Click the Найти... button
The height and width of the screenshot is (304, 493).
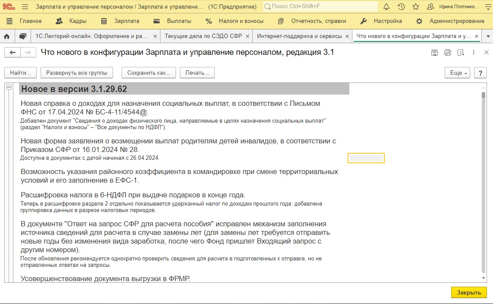point(20,73)
